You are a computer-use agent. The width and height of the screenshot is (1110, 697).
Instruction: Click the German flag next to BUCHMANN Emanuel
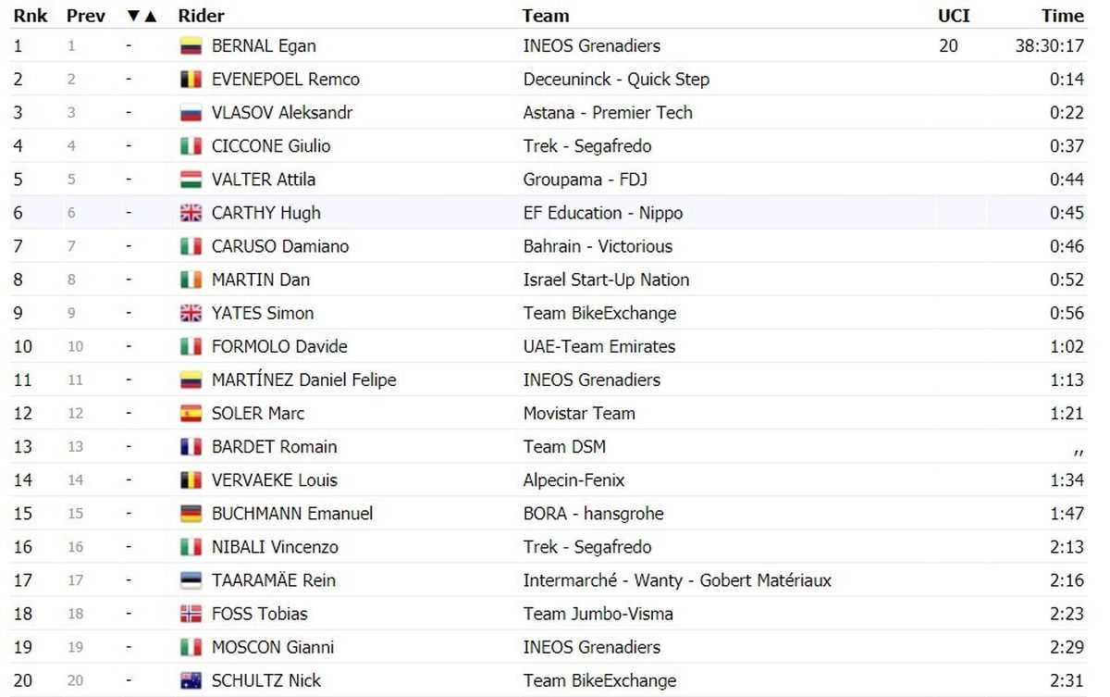point(191,514)
